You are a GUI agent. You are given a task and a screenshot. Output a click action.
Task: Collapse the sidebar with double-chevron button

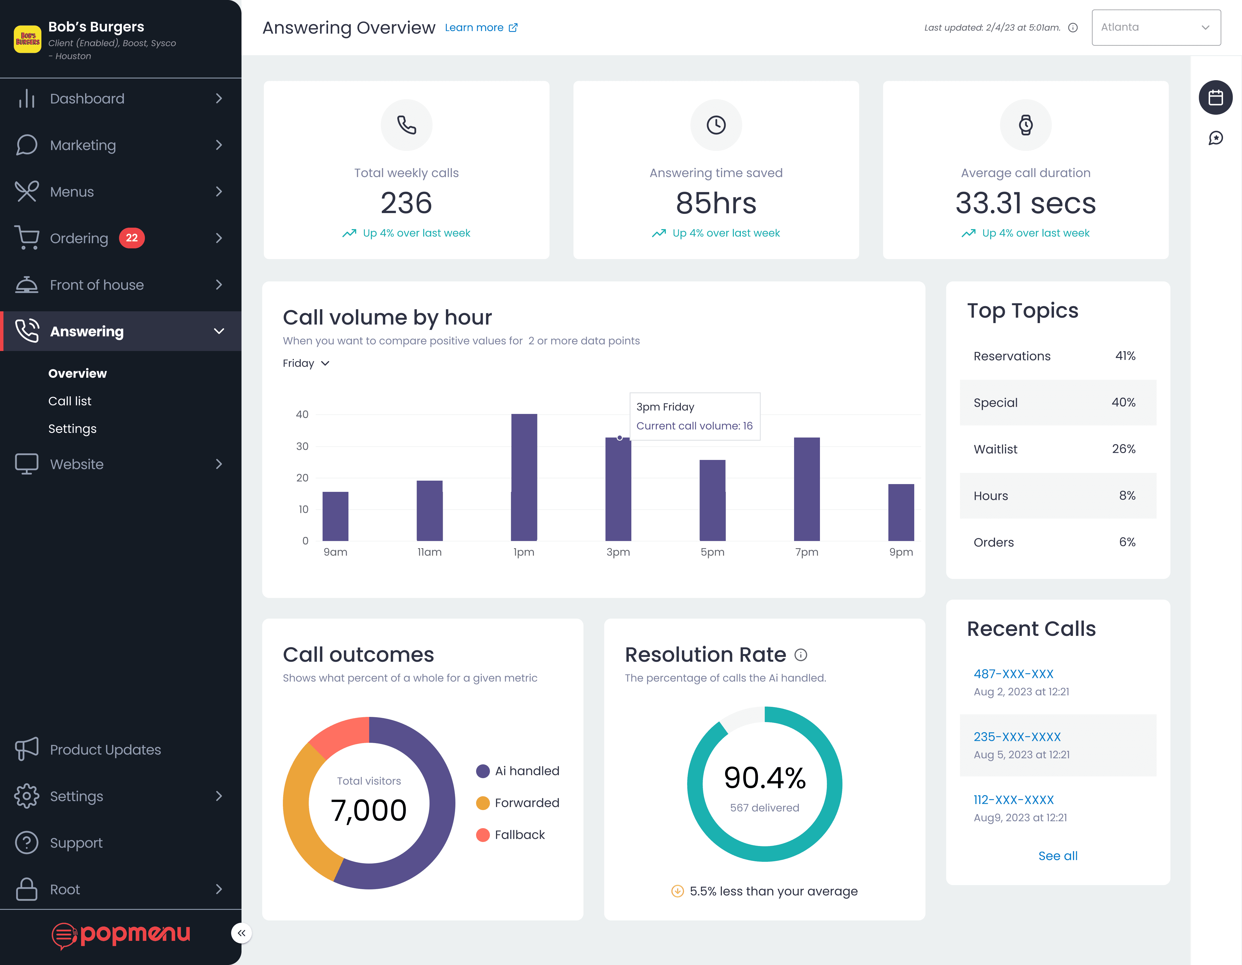(x=241, y=933)
